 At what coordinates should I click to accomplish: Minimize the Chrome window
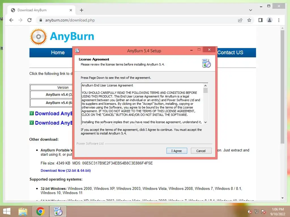261,6
